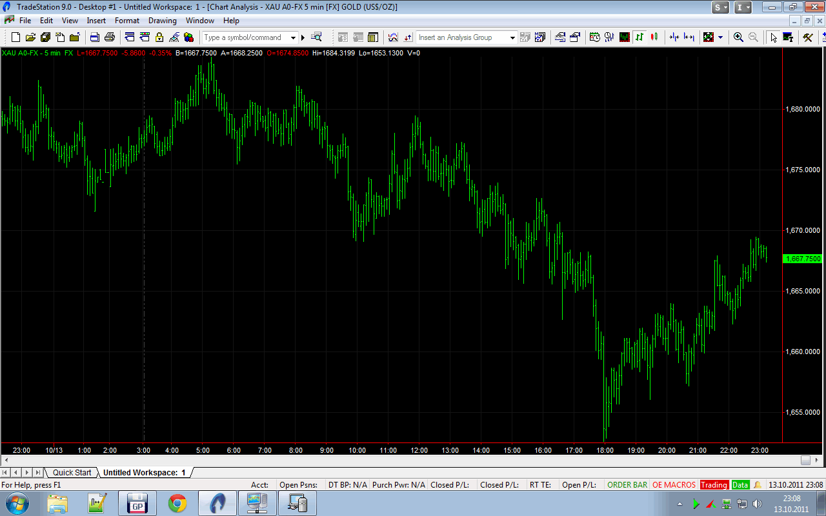Toggle the OHLC bar chart style button
The height and width of the screenshot is (516, 826).
point(640,37)
